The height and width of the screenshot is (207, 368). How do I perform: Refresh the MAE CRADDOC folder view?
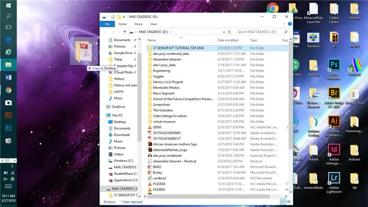pyautogui.click(x=229, y=32)
